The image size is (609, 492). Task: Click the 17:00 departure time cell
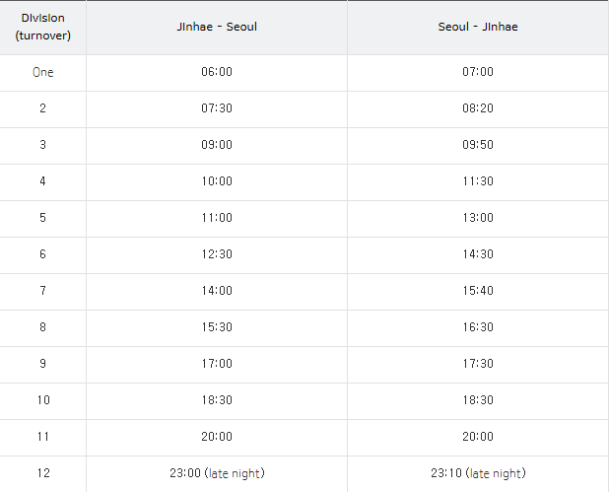point(217,364)
